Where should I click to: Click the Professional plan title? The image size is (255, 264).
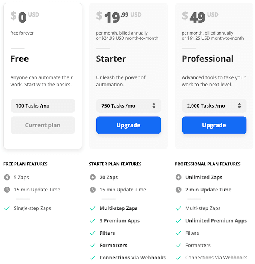coord(207,59)
